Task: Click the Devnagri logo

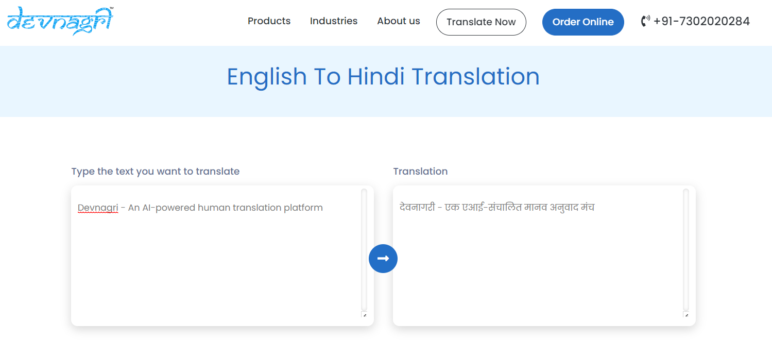Action: tap(60, 21)
